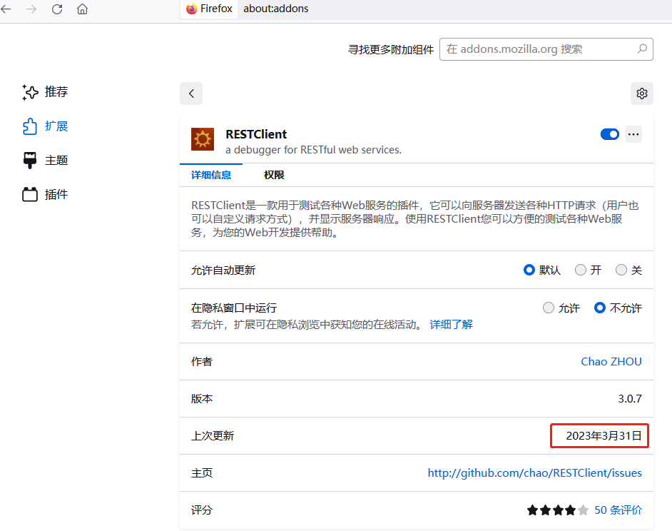Go back to the extensions list
The image size is (672, 531).
click(x=191, y=93)
